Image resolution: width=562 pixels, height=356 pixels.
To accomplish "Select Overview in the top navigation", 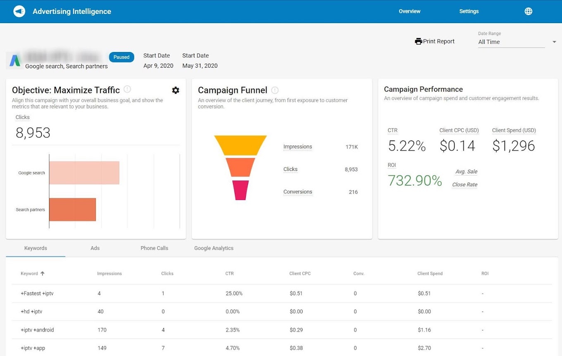I will pos(409,11).
